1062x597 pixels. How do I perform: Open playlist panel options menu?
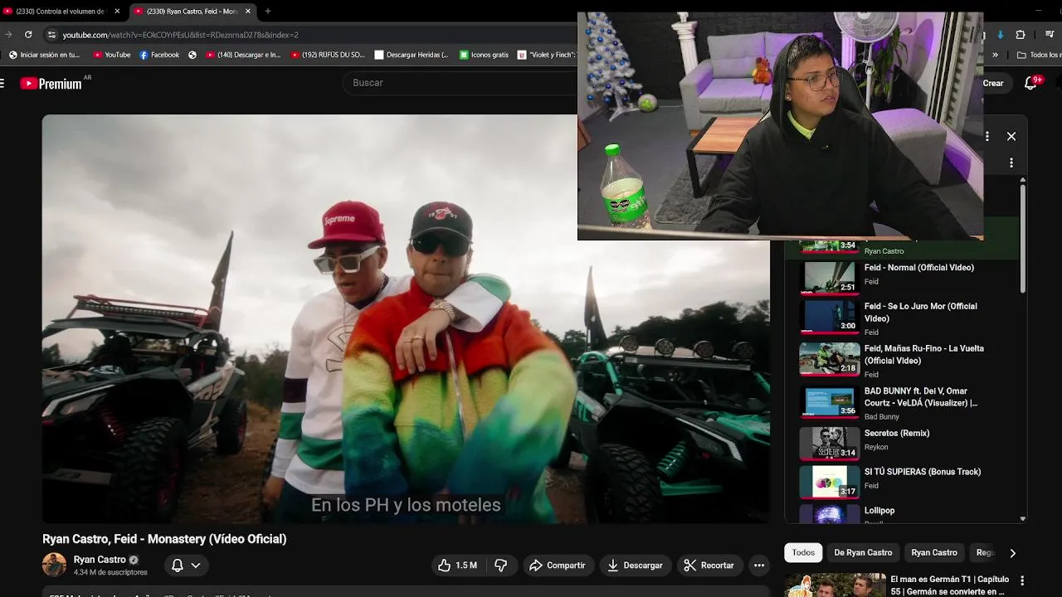[x=987, y=136]
